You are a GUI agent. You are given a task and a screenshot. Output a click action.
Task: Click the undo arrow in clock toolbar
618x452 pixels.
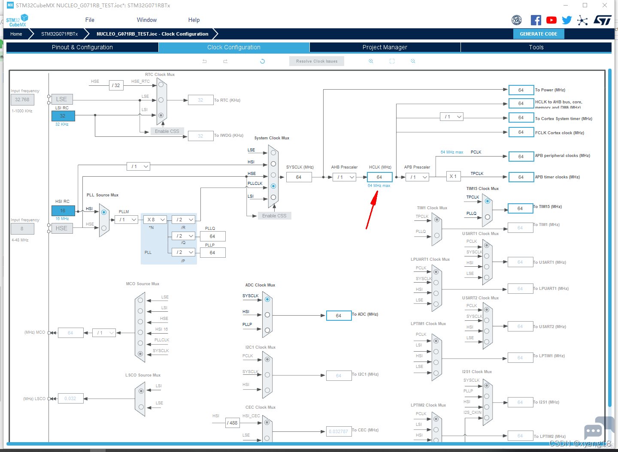205,61
